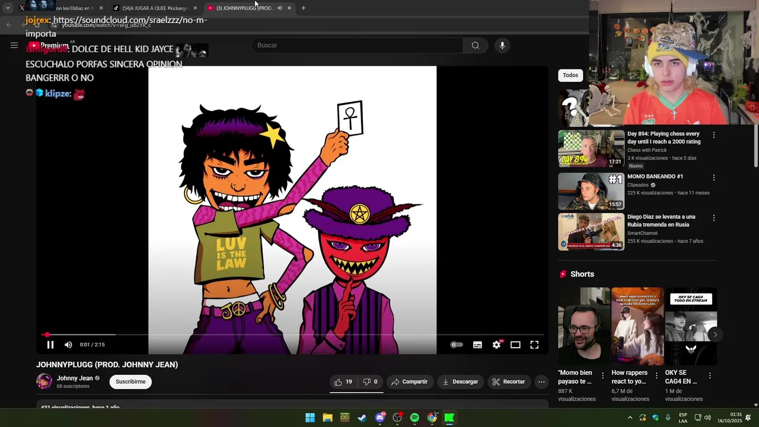Start voice search with the microphone

(x=502, y=45)
